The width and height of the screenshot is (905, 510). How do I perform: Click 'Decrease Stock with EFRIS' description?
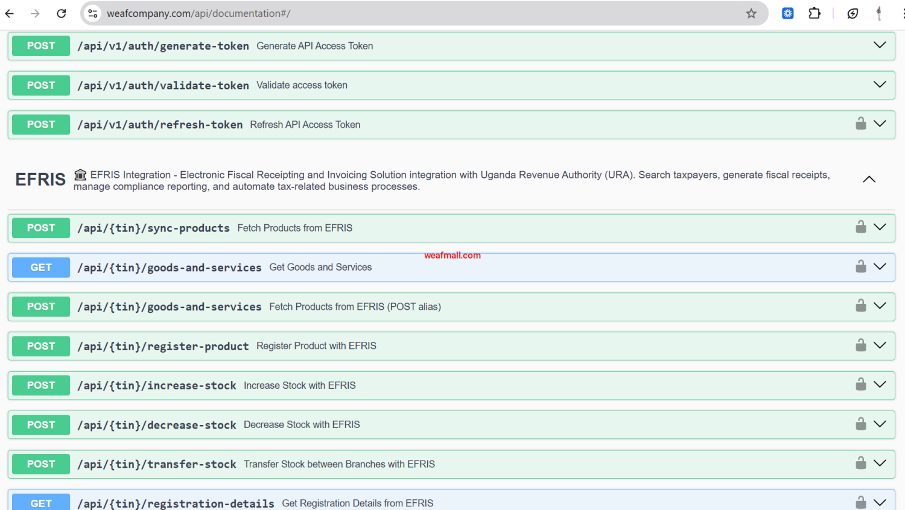click(x=302, y=424)
